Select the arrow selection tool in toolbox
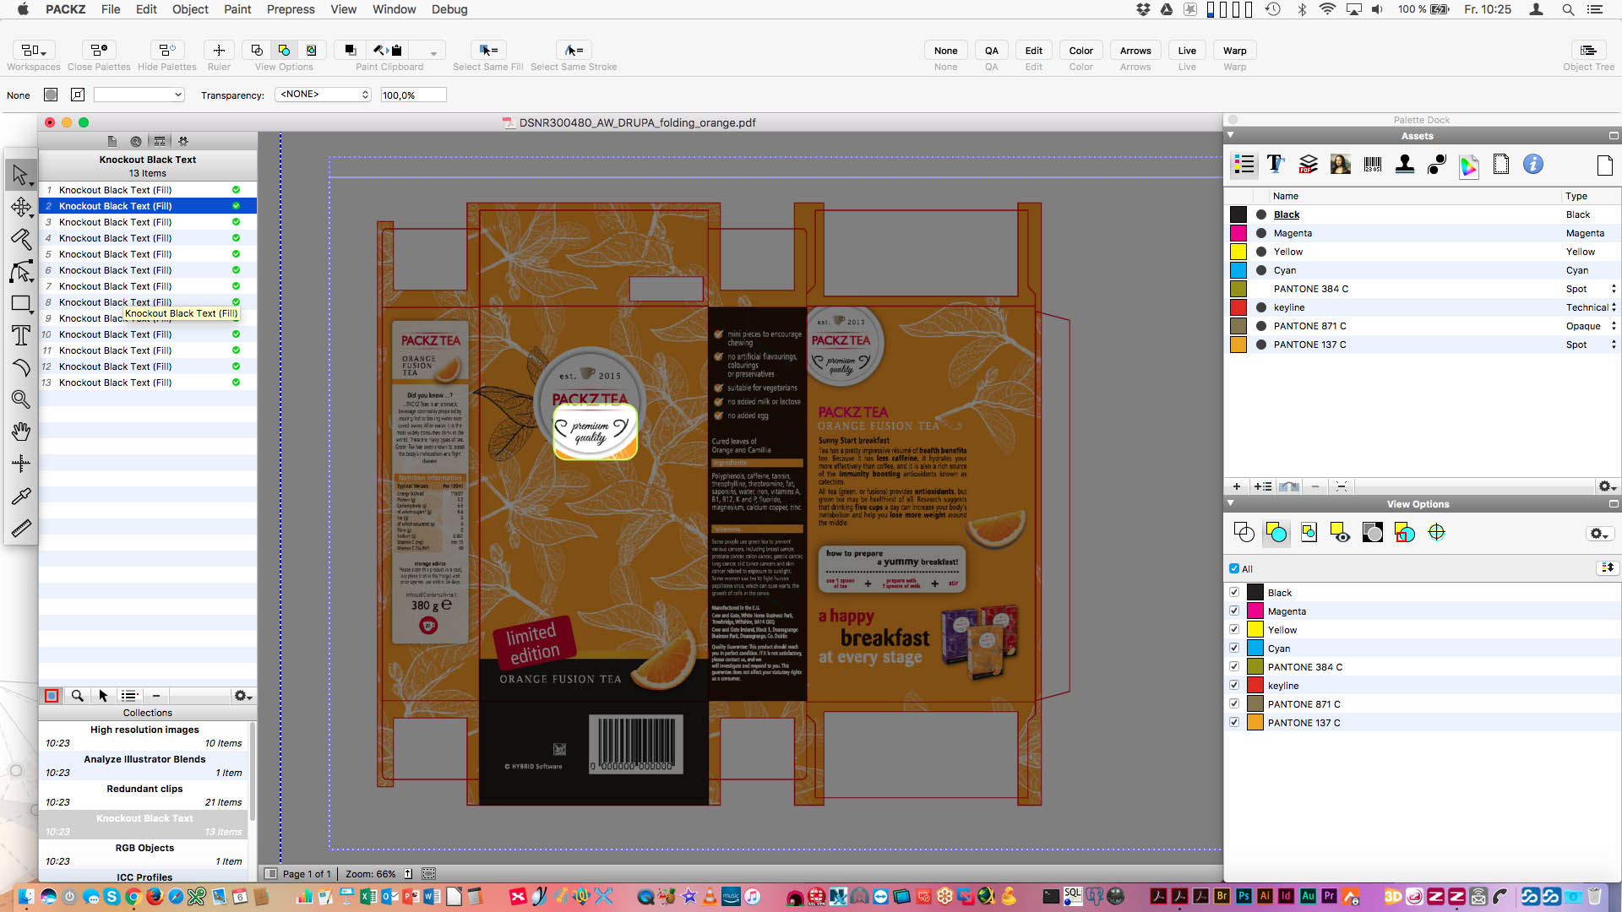This screenshot has height=912, width=1622. coord(20,175)
